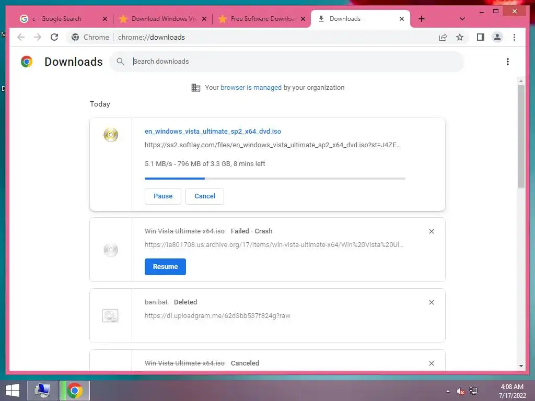Bookmark this tab with the star icon
The image size is (535, 401).
tap(460, 37)
